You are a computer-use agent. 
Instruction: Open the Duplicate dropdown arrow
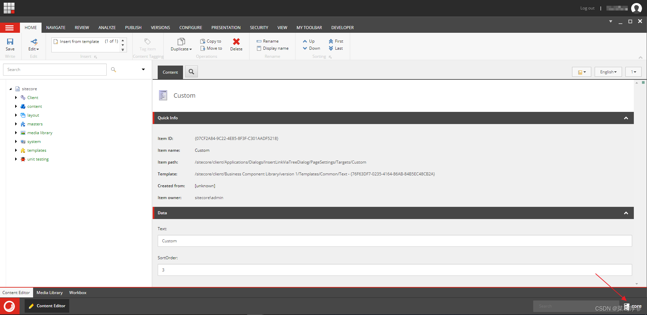click(x=191, y=49)
